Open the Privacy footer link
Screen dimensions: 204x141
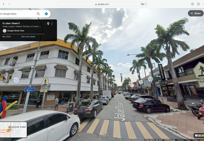click(x=195, y=140)
